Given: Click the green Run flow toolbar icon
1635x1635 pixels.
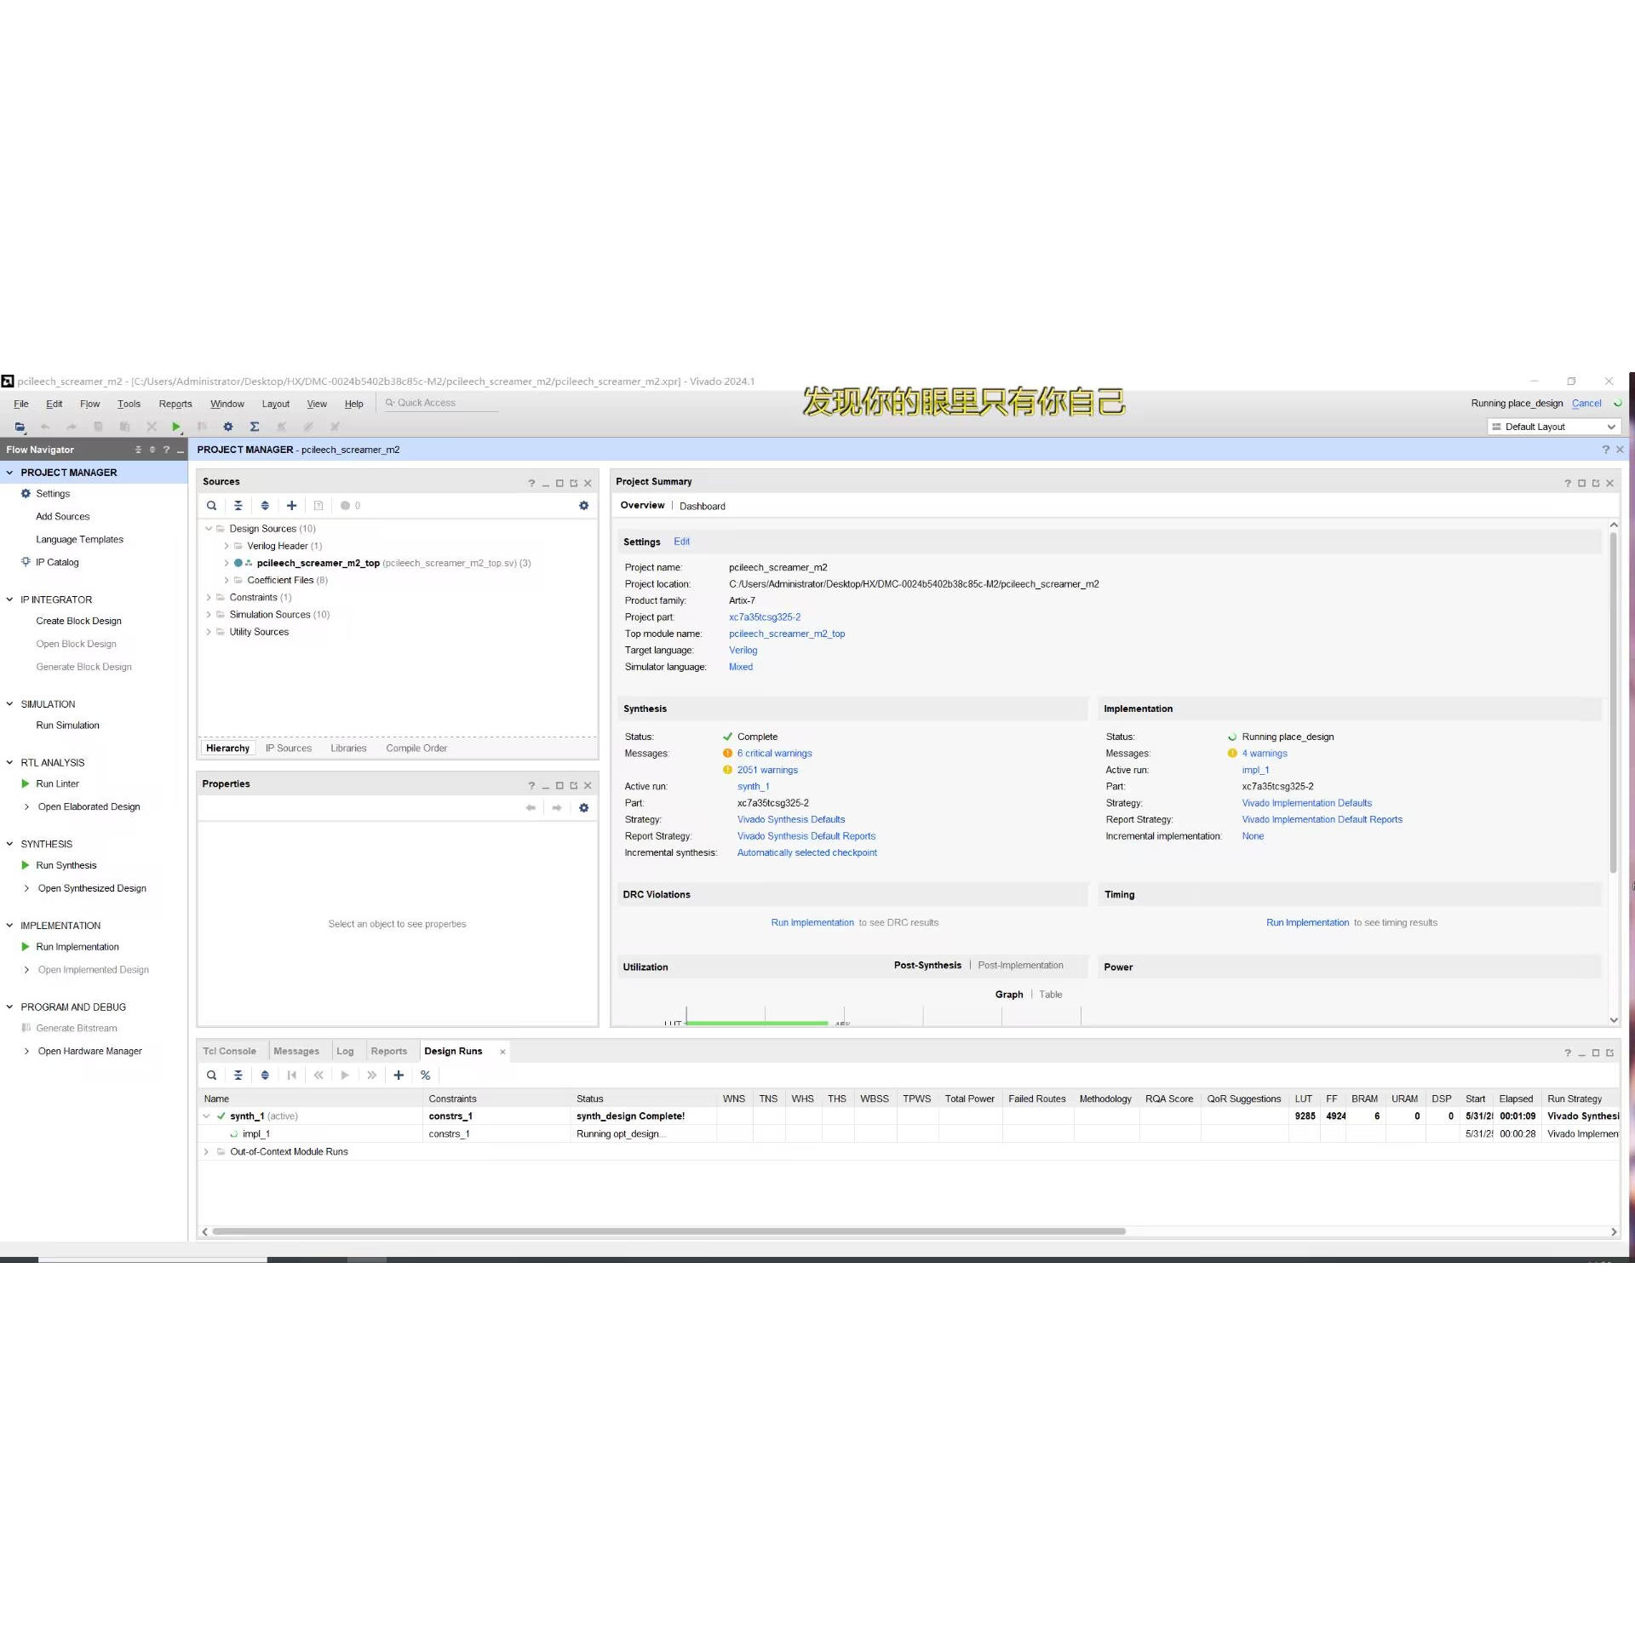Looking at the screenshot, I should [175, 427].
